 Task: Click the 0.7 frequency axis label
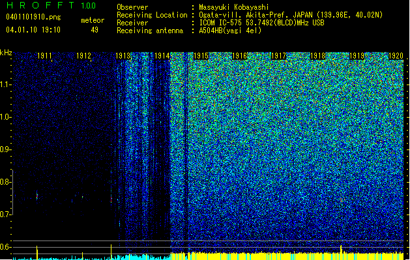coord(6,214)
